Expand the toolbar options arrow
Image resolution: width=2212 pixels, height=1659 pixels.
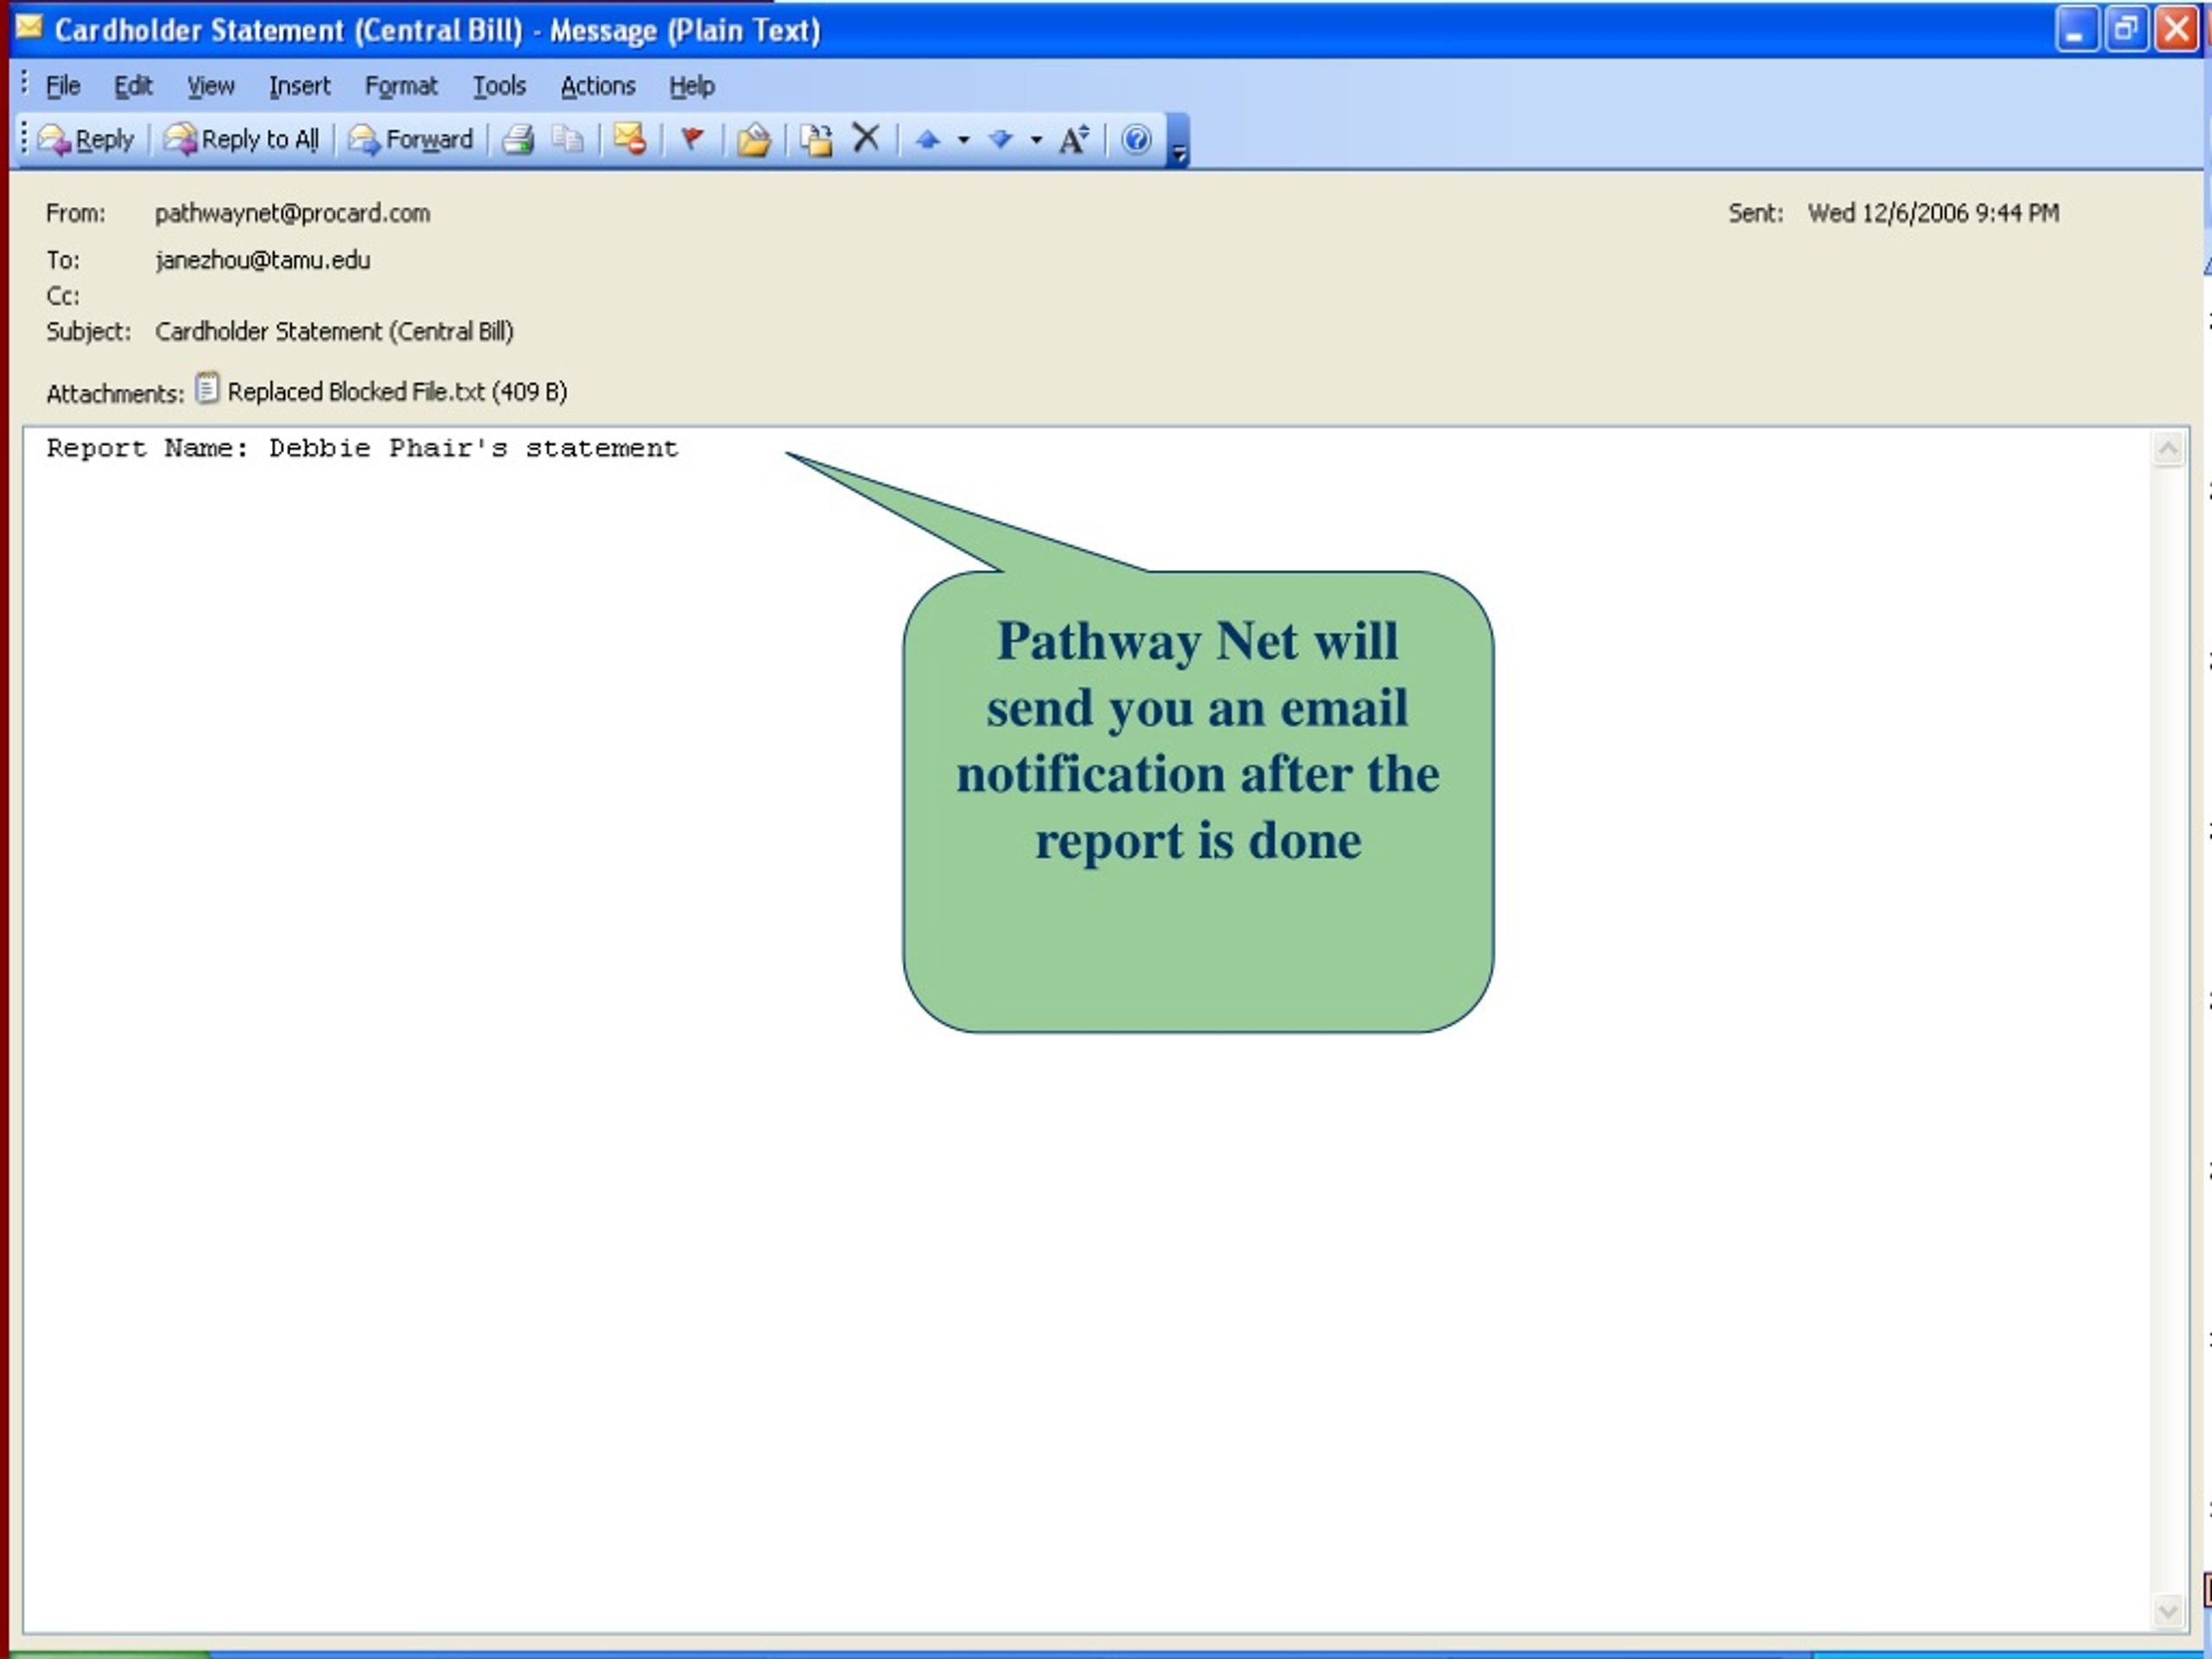pos(1179,141)
